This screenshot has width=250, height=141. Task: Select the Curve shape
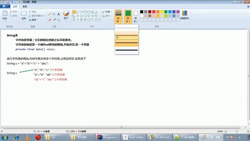[78, 12]
